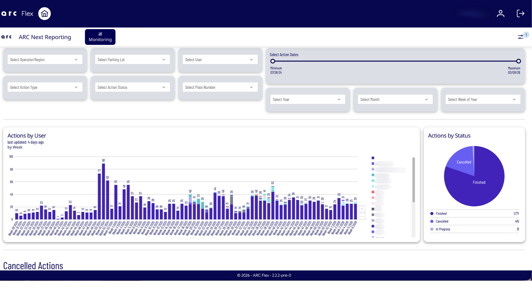Click the ARC Next Reporting heading

point(45,37)
